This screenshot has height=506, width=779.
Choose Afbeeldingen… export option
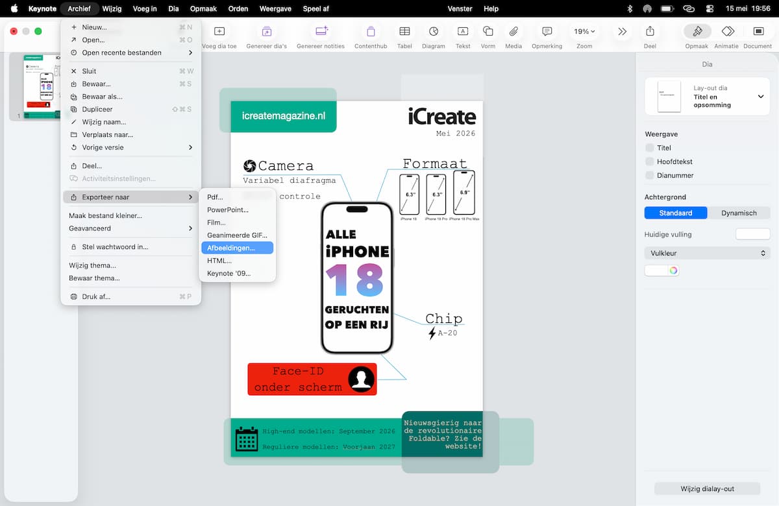[x=237, y=248]
